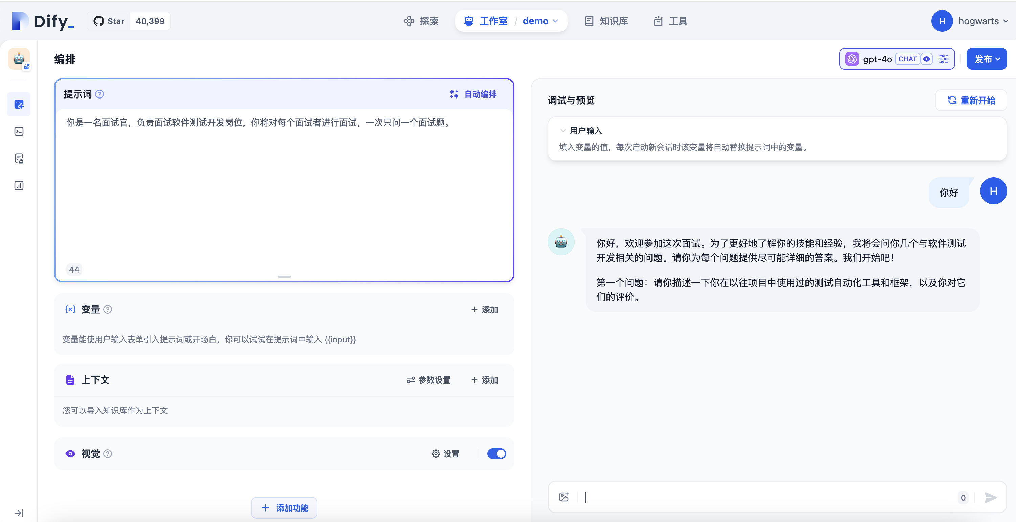This screenshot has width=1016, height=522.
Task: Click the image upload icon in chat input
Action: click(564, 497)
